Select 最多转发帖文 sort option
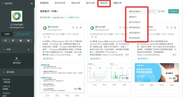This screenshot has height=97, width=183. [x=135, y=38]
